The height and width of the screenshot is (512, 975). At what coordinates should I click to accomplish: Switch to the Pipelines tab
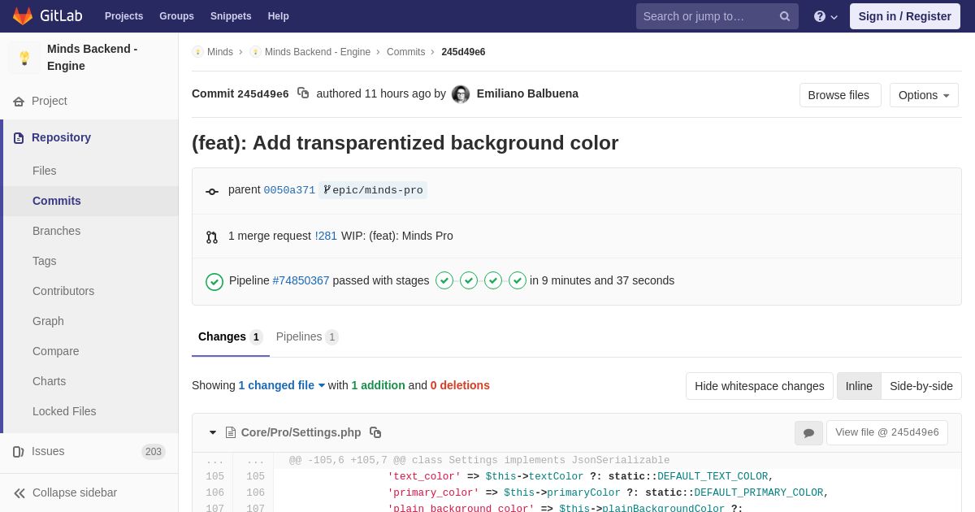pyautogui.click(x=307, y=337)
